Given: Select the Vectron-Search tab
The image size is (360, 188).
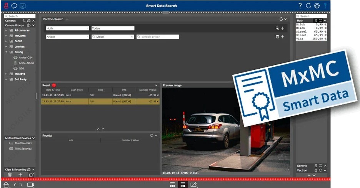Looking at the screenshot, I should point(53,19).
